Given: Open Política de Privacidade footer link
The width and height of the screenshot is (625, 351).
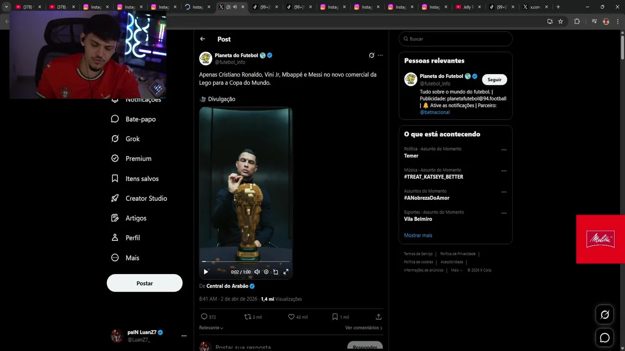Looking at the screenshot, I should pyautogui.click(x=458, y=254).
